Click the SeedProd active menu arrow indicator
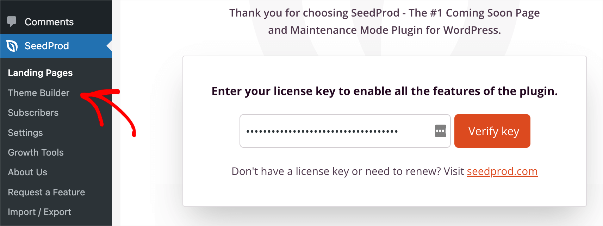Image resolution: width=603 pixels, height=226 pixels. (x=109, y=46)
